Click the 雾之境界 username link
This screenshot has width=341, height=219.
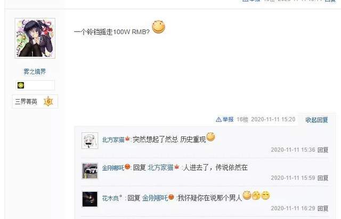click(35, 71)
